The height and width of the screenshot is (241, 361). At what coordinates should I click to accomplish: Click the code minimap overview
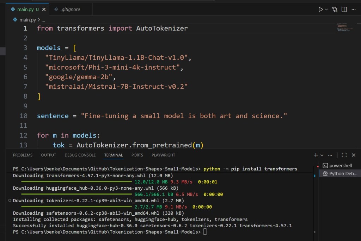click(x=343, y=28)
